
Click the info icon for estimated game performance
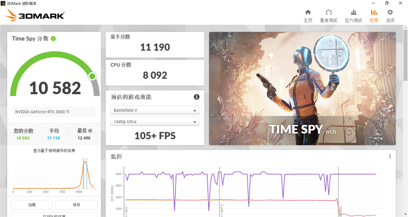196,97
